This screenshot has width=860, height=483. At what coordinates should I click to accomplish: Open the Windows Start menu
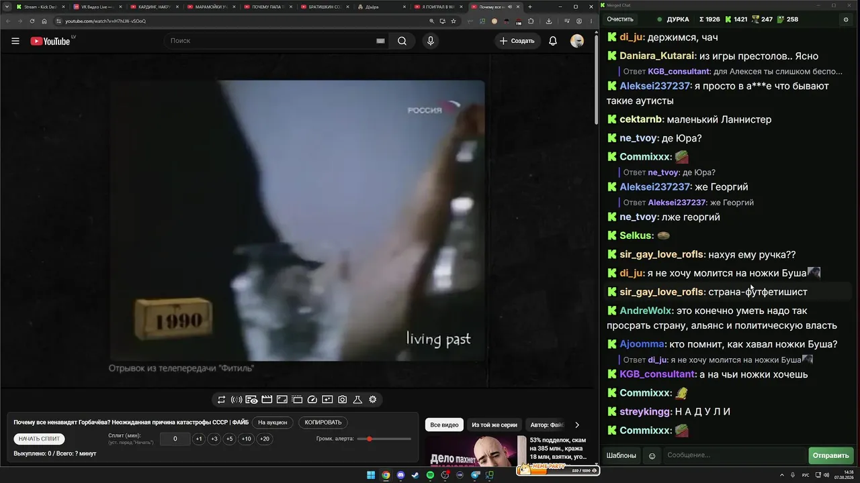[x=371, y=476]
